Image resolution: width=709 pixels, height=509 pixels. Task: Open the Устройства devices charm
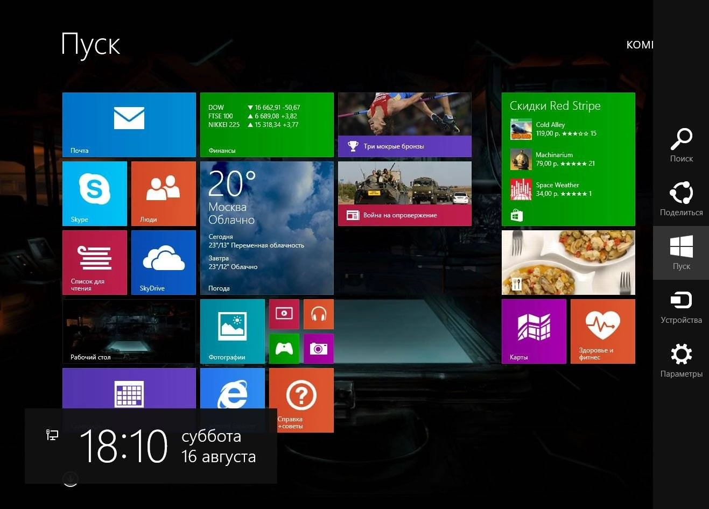click(681, 307)
